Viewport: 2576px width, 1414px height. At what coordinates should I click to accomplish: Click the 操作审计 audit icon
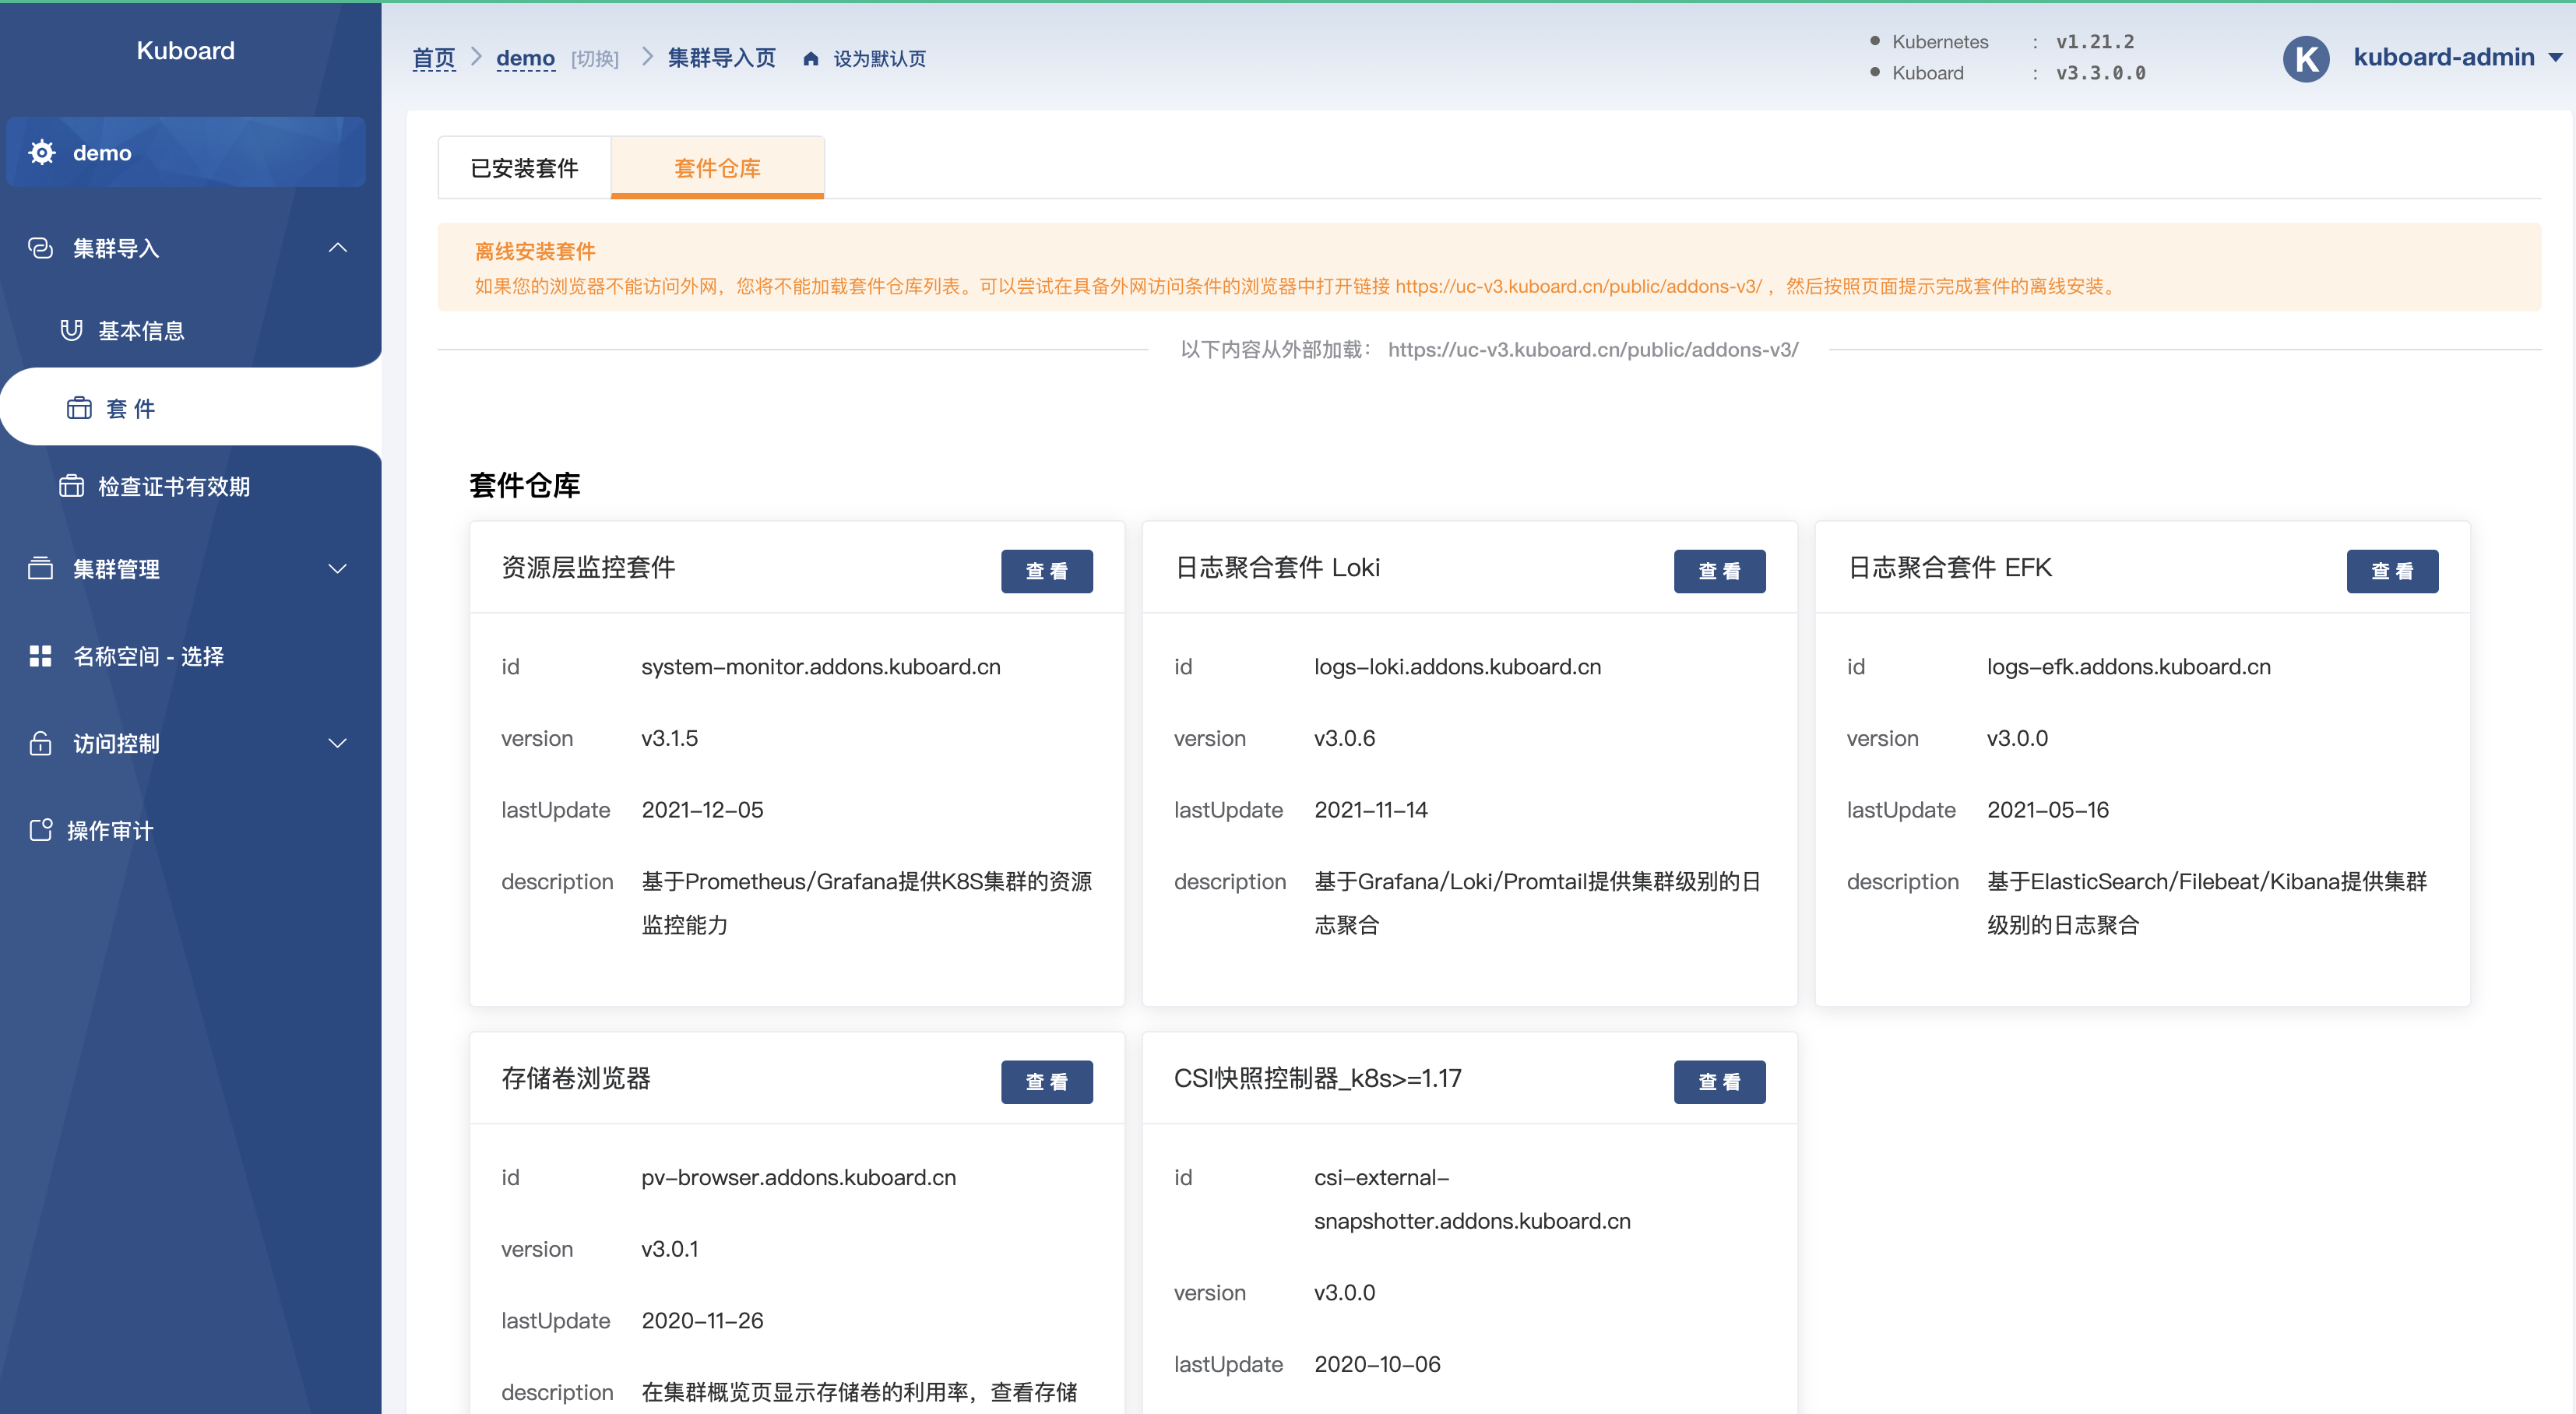(x=40, y=830)
